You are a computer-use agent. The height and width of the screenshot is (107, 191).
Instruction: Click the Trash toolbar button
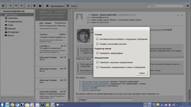pyautogui.click(x=72, y=6)
